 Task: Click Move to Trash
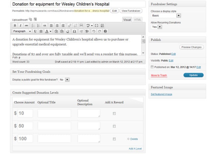click(159, 76)
